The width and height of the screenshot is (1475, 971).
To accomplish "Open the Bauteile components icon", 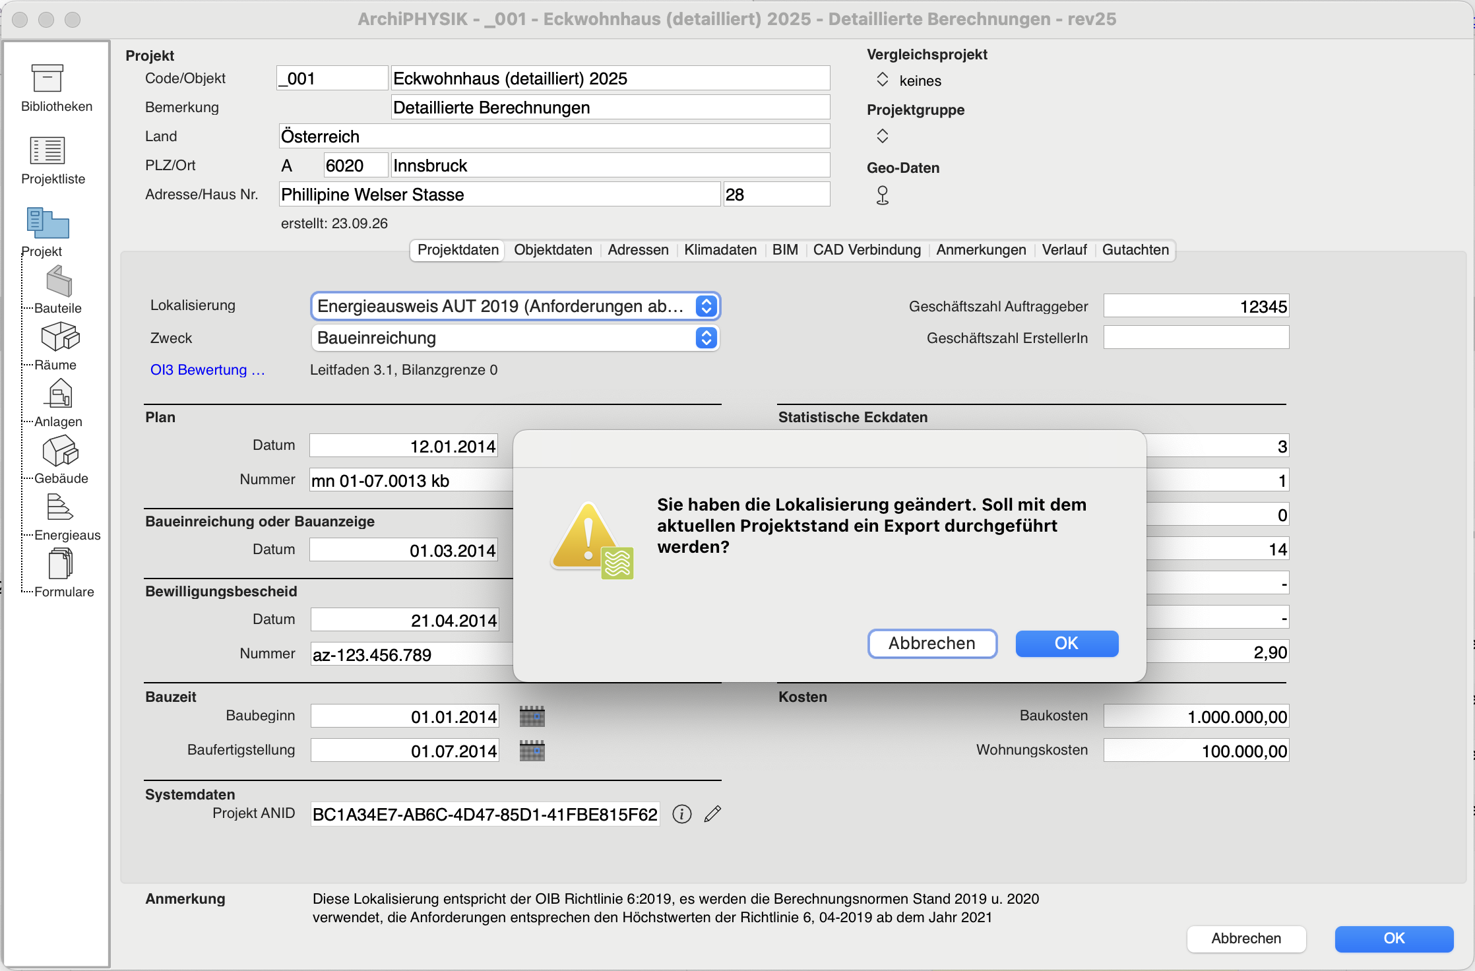I will 59,281.
